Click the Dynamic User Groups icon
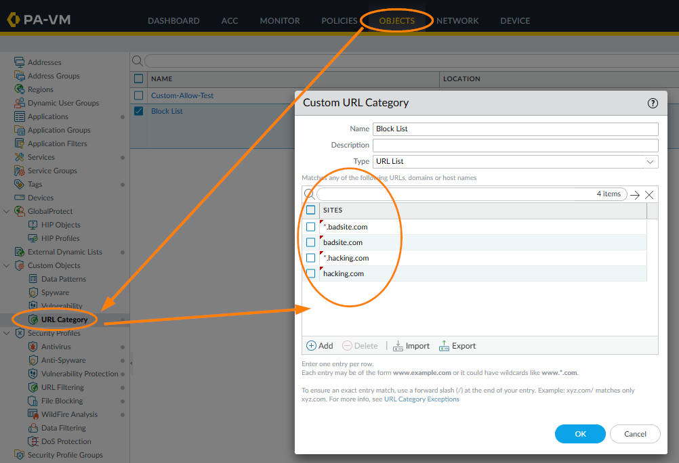The height and width of the screenshot is (463, 679). coord(19,103)
